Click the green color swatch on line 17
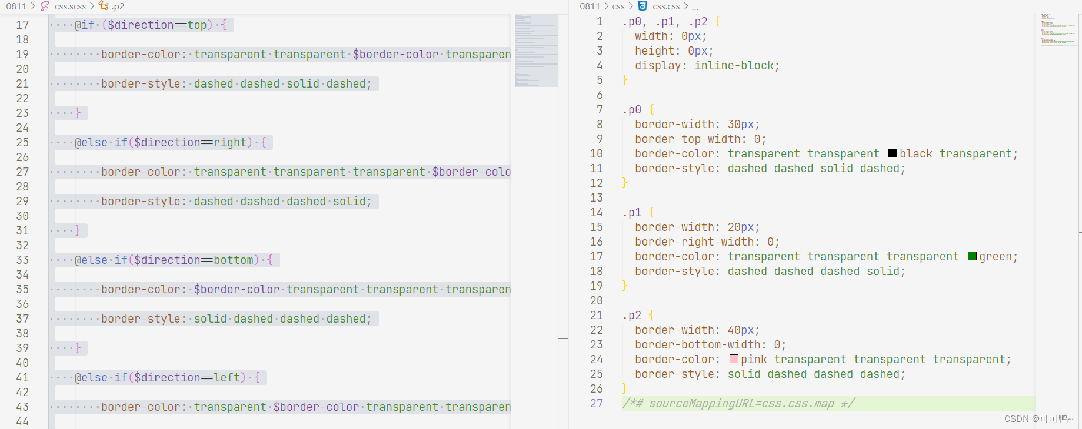1082x429 pixels. click(x=972, y=256)
